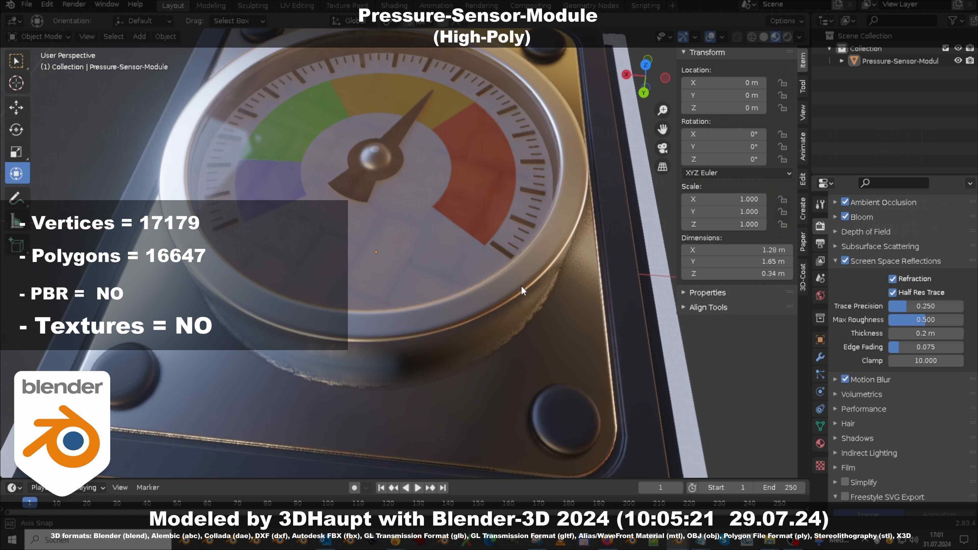Open the Modifiers wrench properties tab

pos(820,357)
